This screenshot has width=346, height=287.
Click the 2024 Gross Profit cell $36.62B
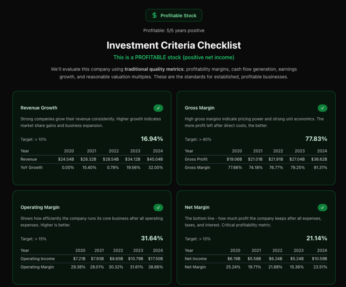point(319,159)
